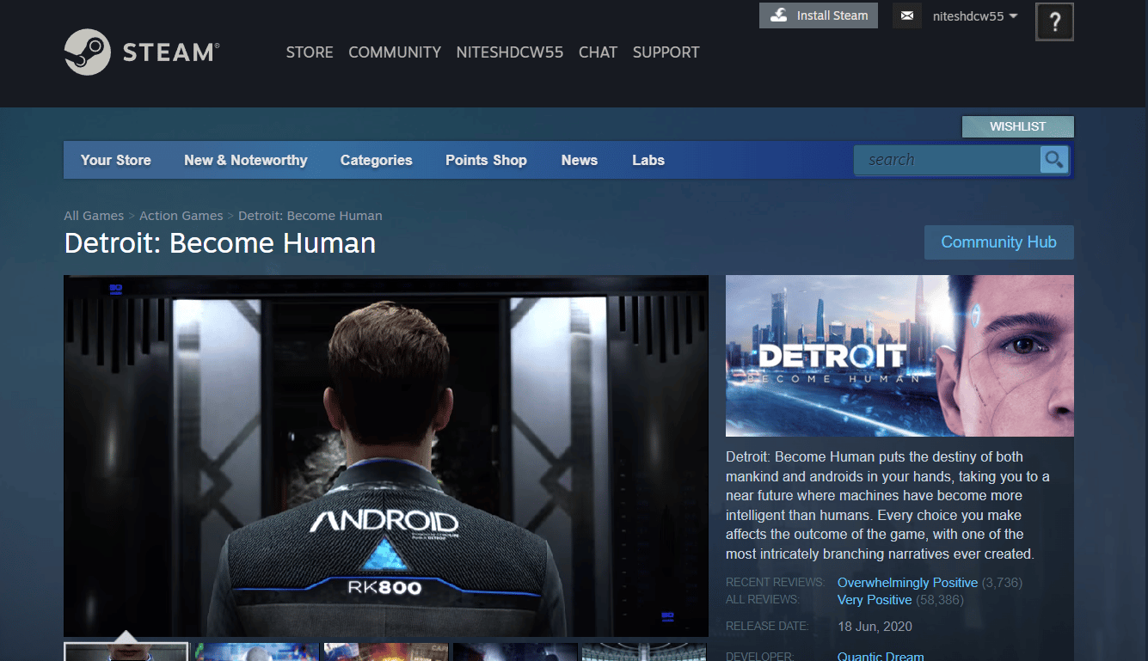Open the News tab

pyautogui.click(x=580, y=160)
